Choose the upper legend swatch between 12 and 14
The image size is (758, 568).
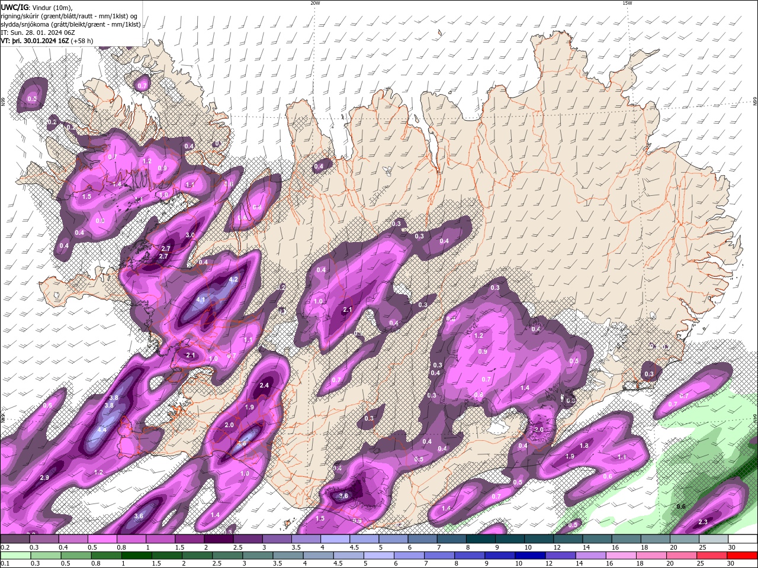568,539
